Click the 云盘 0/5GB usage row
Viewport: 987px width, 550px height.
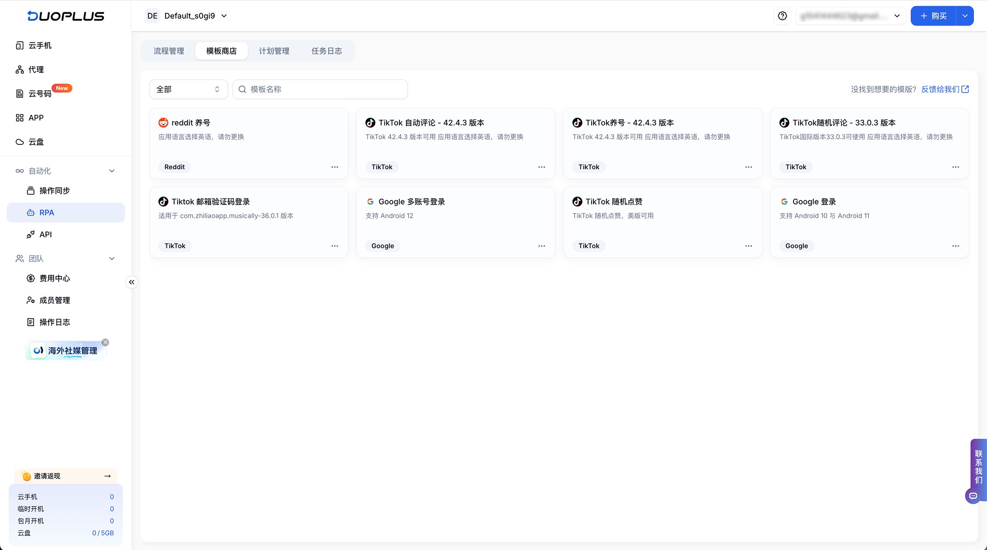coord(66,533)
